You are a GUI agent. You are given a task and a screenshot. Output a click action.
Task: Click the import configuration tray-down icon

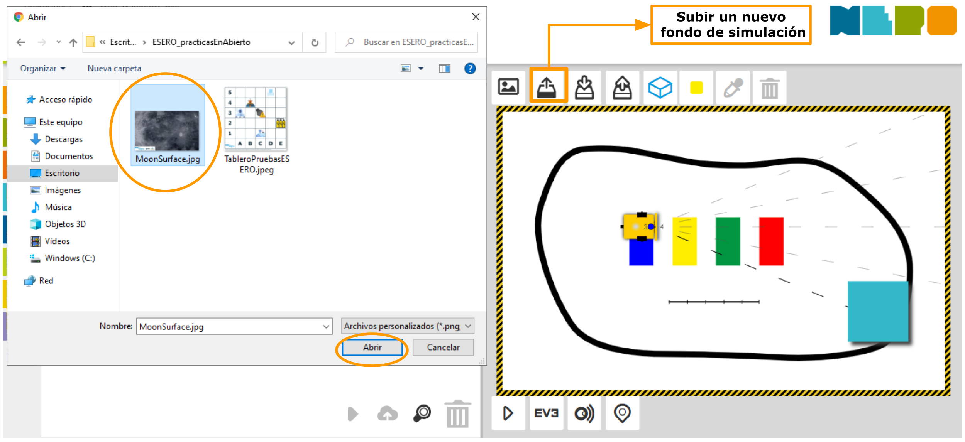(x=584, y=87)
